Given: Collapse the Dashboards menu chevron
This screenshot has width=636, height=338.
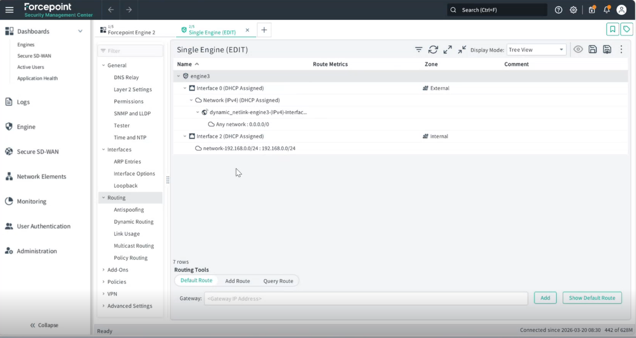Looking at the screenshot, I should pyautogui.click(x=80, y=31).
